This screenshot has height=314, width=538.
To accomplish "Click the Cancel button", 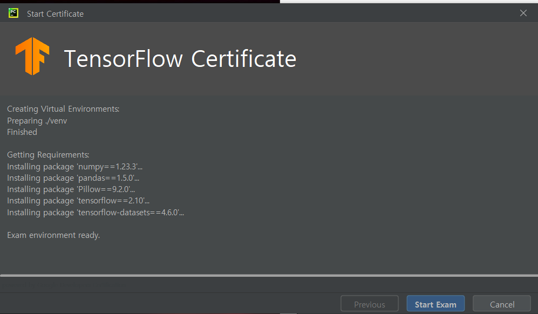I will click(502, 304).
